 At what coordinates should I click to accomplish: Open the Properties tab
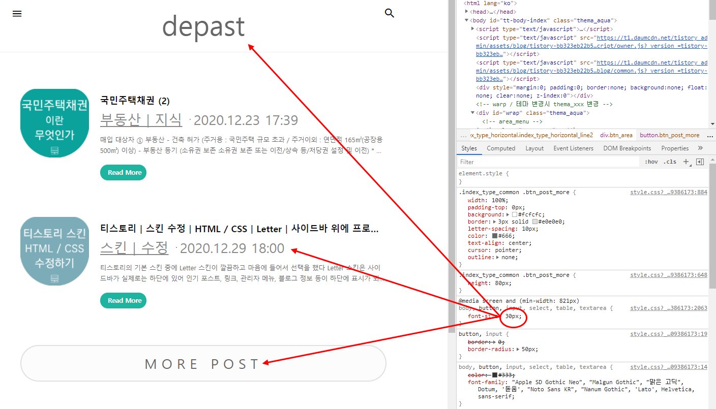click(675, 148)
